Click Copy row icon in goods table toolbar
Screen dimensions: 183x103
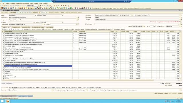tap(5, 29)
